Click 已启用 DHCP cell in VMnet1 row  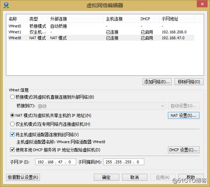point(147,32)
